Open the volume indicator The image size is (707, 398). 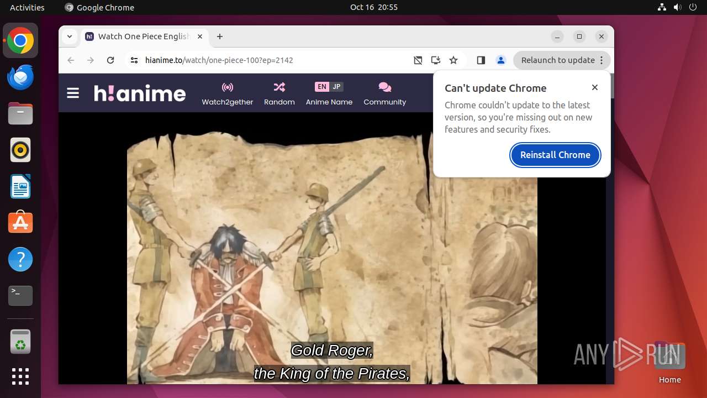(678, 7)
